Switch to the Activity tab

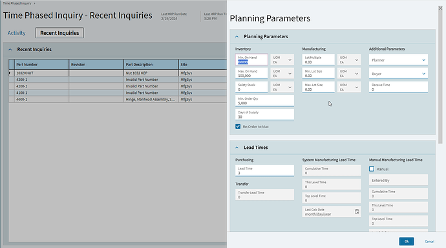[x=17, y=33]
